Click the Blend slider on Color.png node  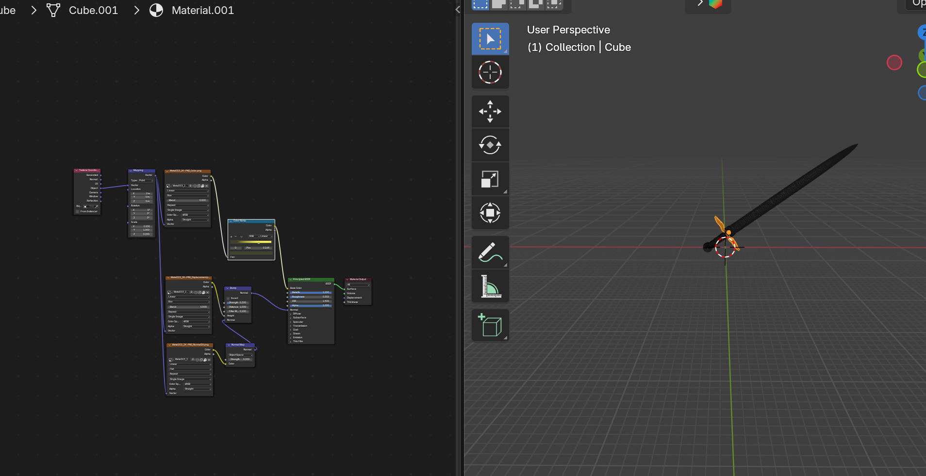(x=188, y=200)
